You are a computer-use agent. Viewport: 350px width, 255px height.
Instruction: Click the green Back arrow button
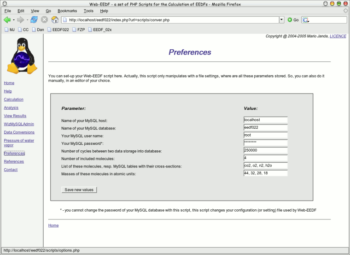pos(7,20)
